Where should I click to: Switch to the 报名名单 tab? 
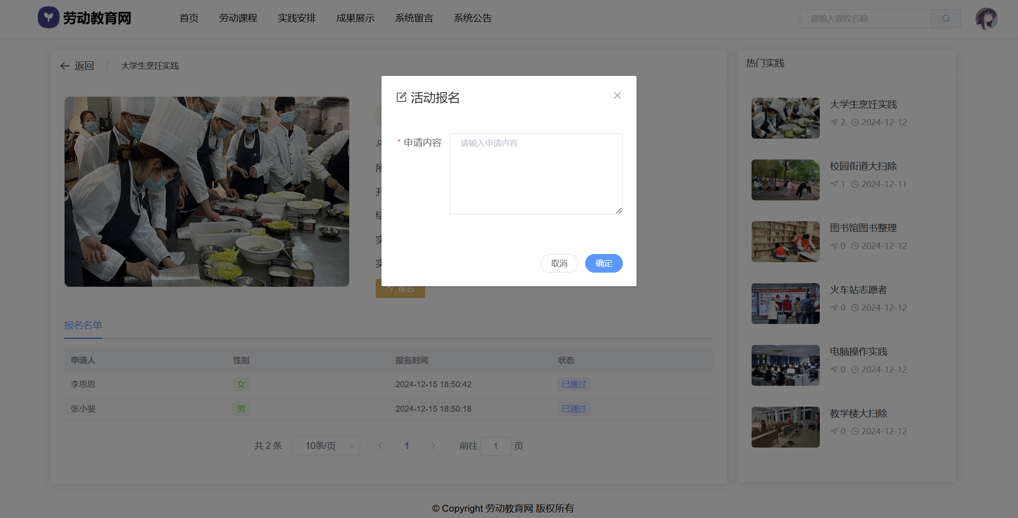point(83,325)
